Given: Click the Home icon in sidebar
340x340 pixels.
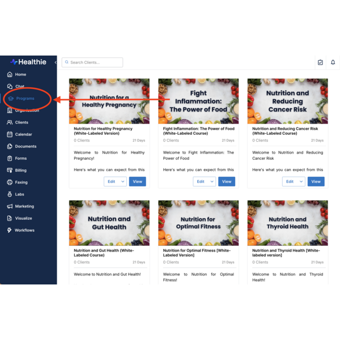Looking at the screenshot, I should click(10, 74).
